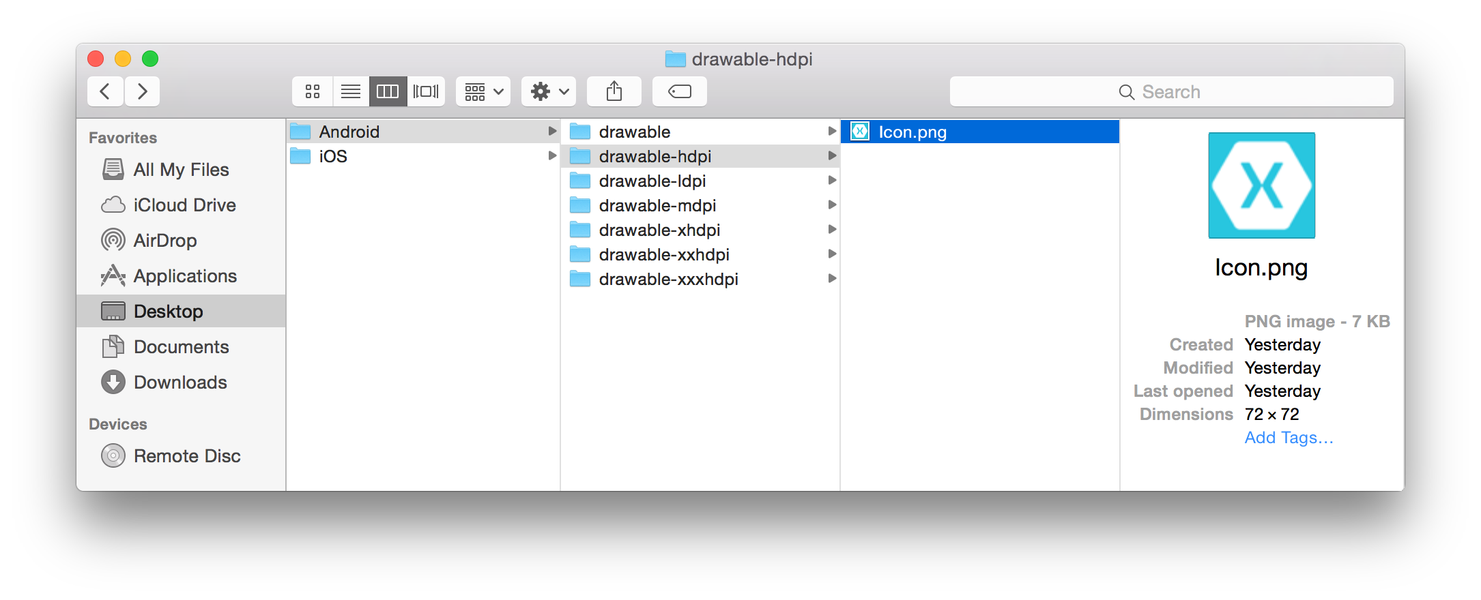Open Downloads in the sidebar
Image resolution: width=1481 pixels, height=600 pixels.
[x=180, y=382]
